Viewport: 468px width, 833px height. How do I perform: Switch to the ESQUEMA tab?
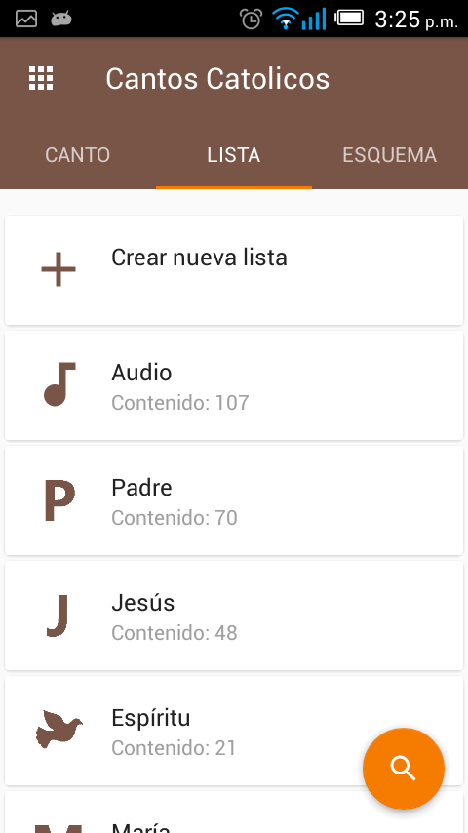(389, 155)
